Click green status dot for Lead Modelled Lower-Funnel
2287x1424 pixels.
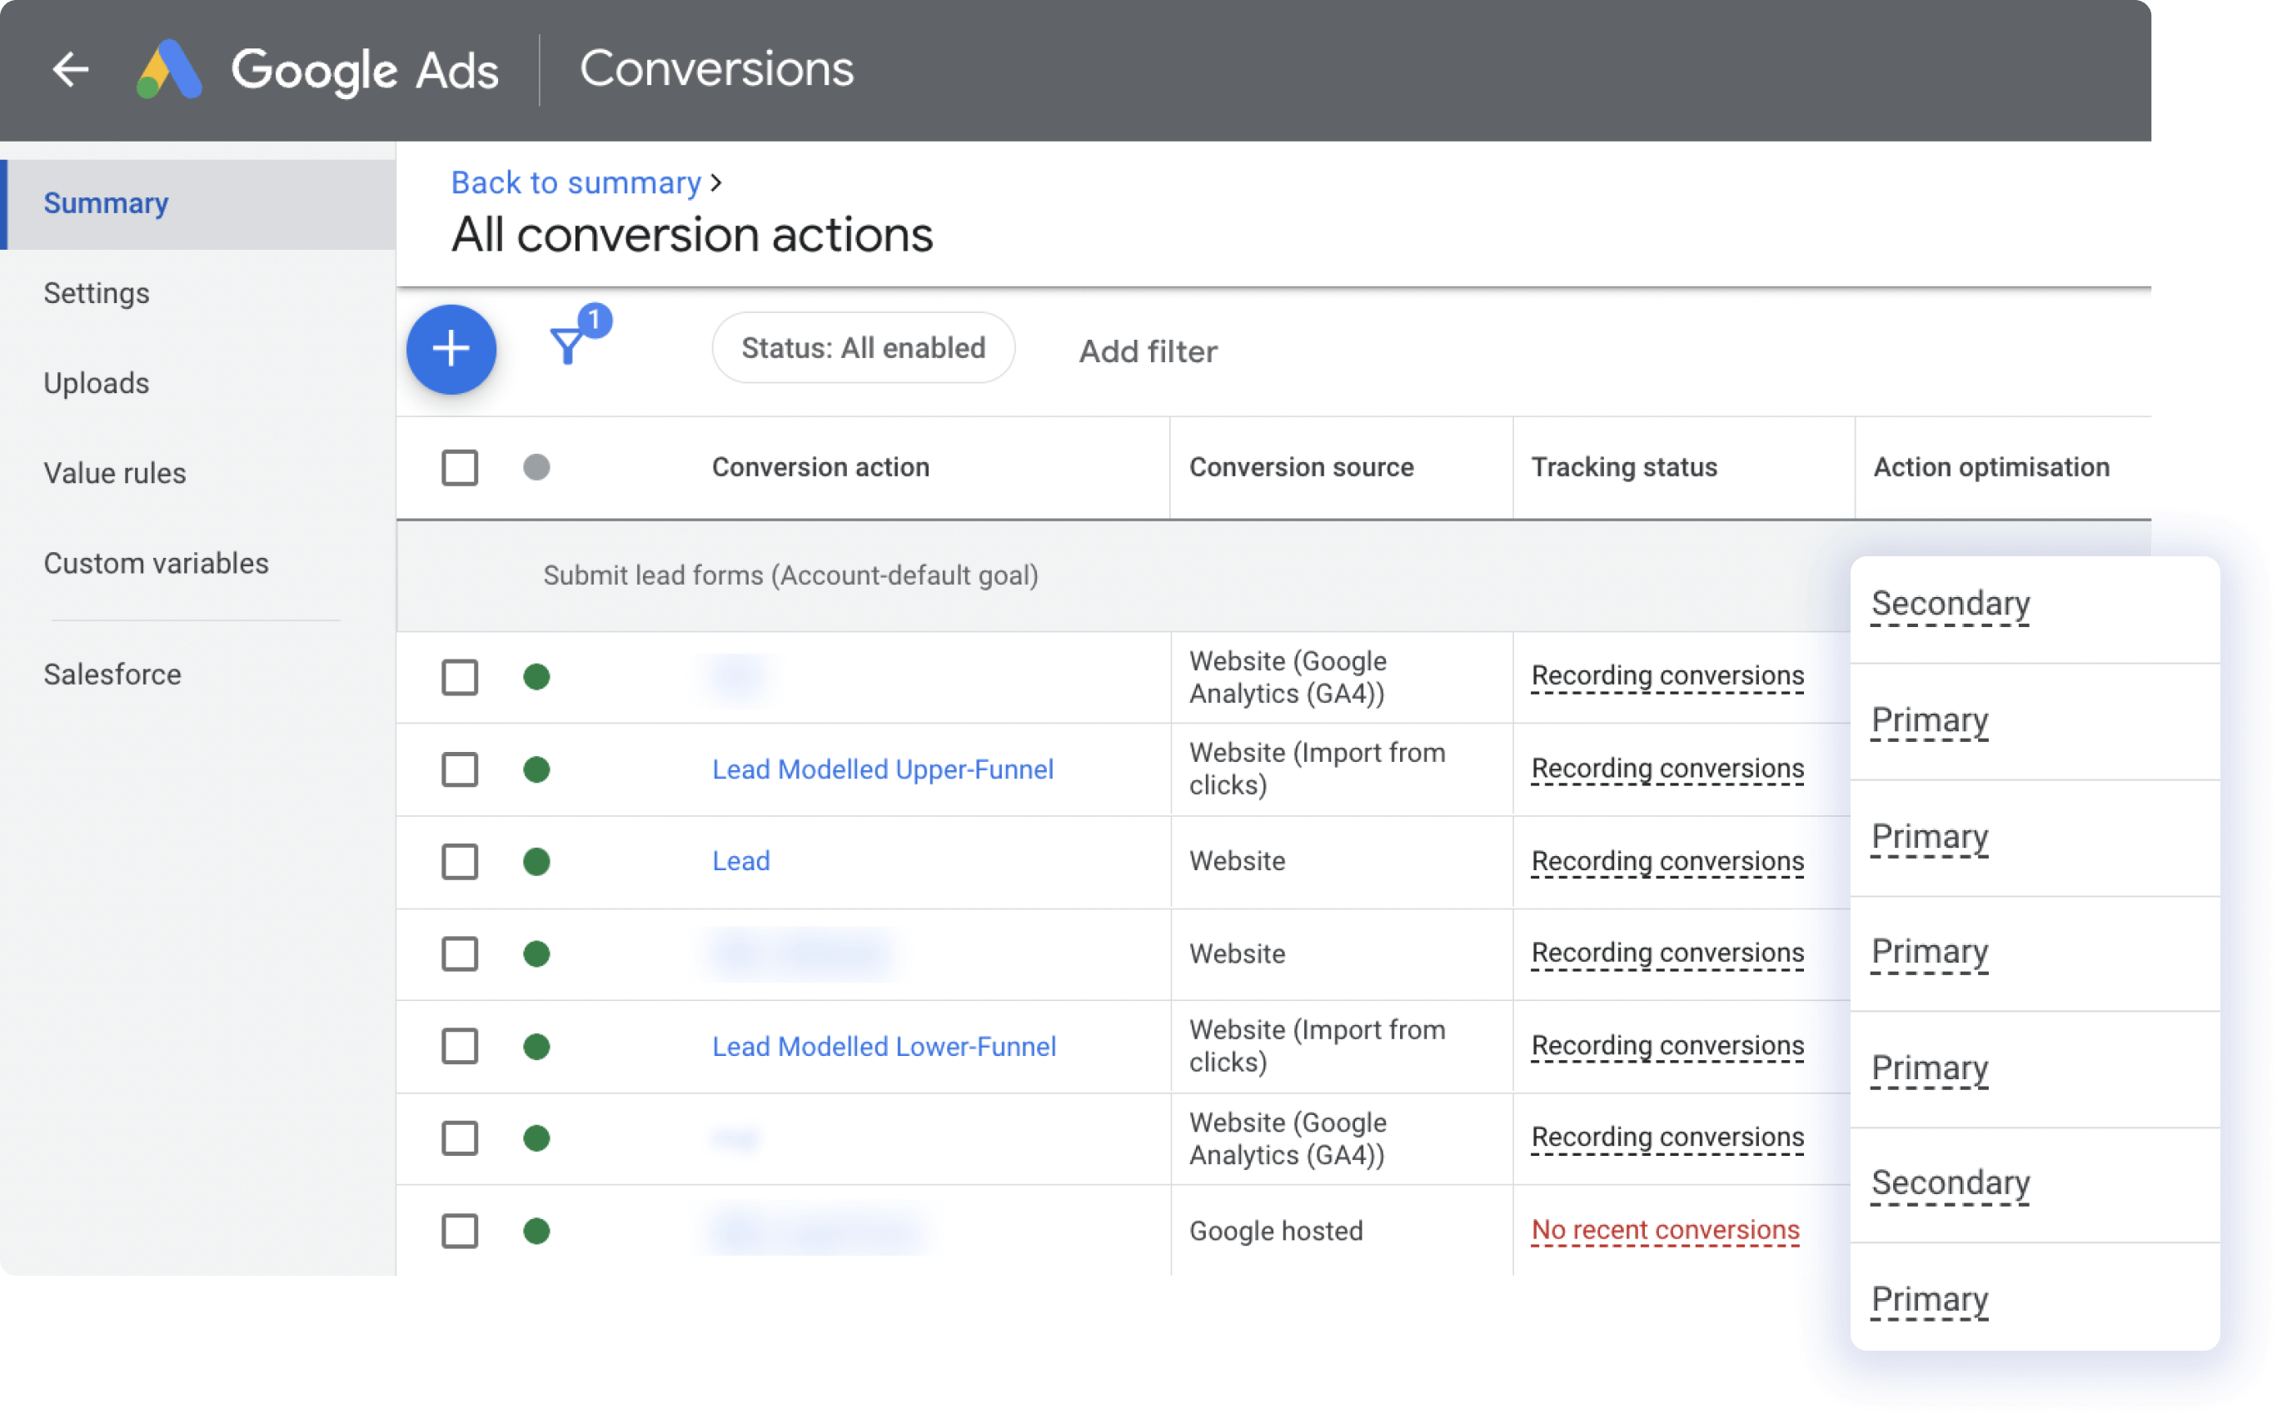click(537, 1046)
